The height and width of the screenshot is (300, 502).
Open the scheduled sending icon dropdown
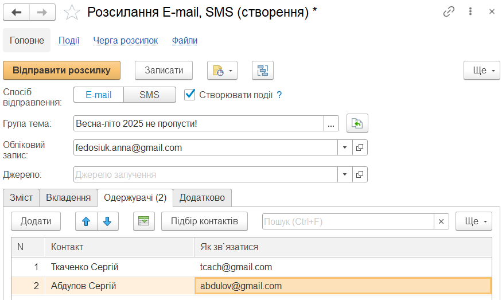(x=222, y=71)
